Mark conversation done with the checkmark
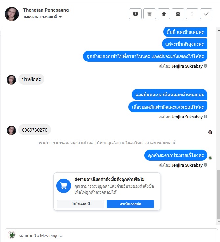This screenshot has width=220, height=242. [x=206, y=14]
